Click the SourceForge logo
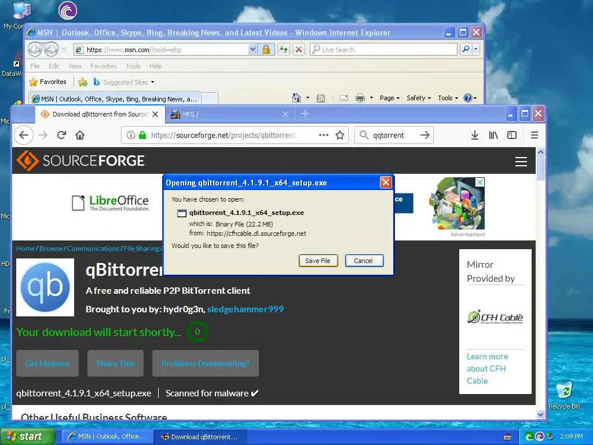Screen dimensions: 593x445 (80, 161)
